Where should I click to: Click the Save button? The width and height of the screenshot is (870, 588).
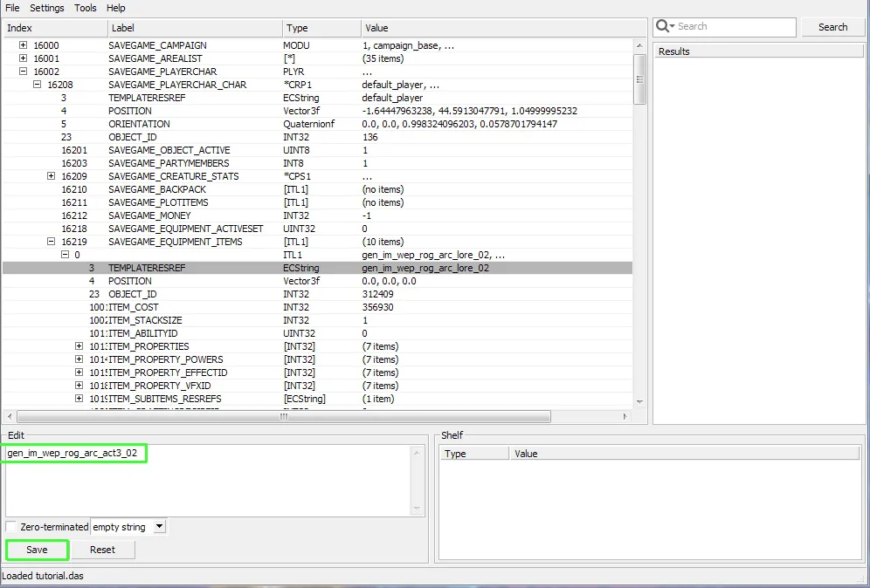click(37, 550)
